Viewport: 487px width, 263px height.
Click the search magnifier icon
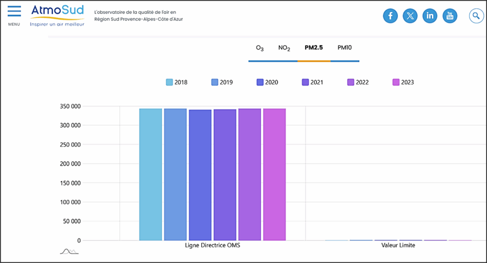tap(476, 16)
